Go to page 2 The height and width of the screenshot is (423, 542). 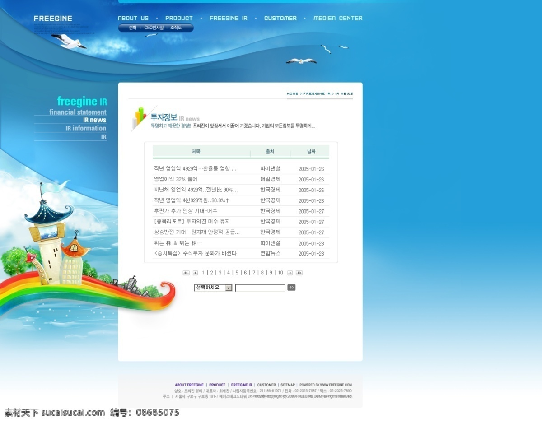[x=211, y=273]
